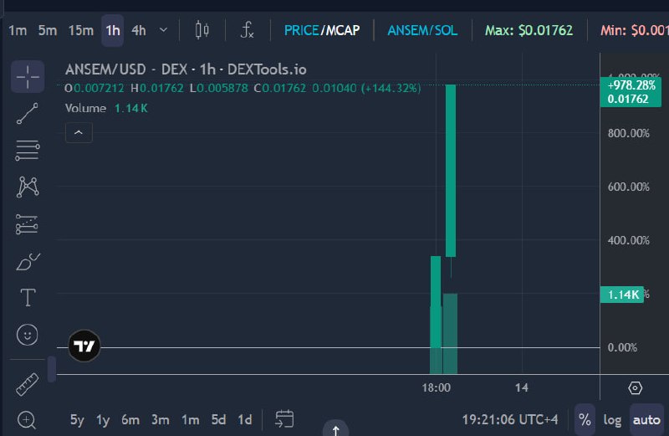Screen dimensions: 669x436
Task: Activate the ruler measure tool
Action: 28,384
